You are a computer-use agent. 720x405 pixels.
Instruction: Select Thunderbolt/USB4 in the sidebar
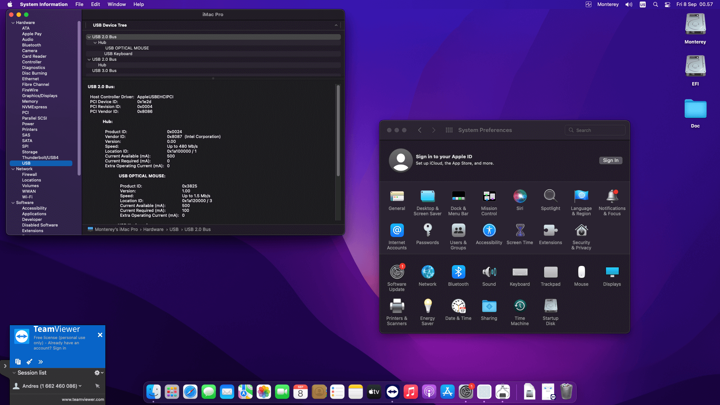(40, 158)
